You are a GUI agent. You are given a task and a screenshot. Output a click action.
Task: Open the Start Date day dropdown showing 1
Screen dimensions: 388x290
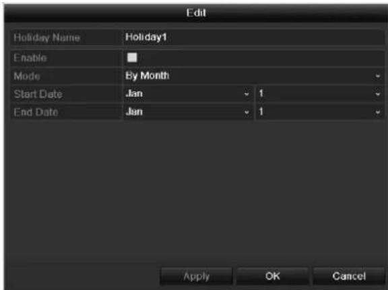(x=320, y=94)
